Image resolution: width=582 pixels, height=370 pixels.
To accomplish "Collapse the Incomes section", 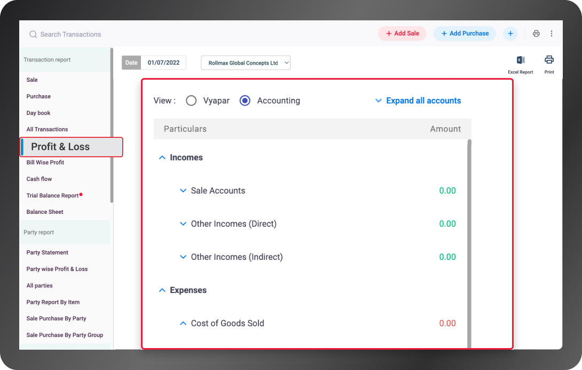I will (162, 157).
